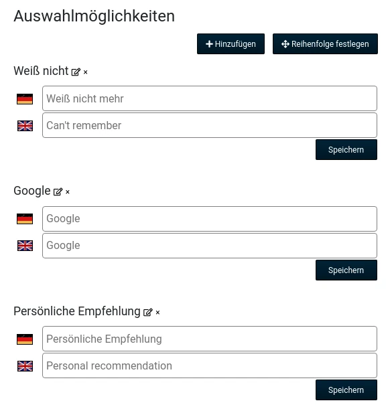Save the Weiß nicht option with Speichern
The width and height of the screenshot is (392, 415).
[346, 150]
